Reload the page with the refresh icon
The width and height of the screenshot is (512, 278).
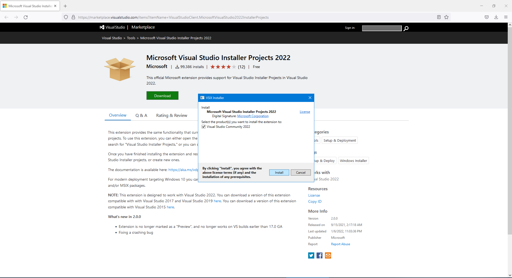coord(26,17)
